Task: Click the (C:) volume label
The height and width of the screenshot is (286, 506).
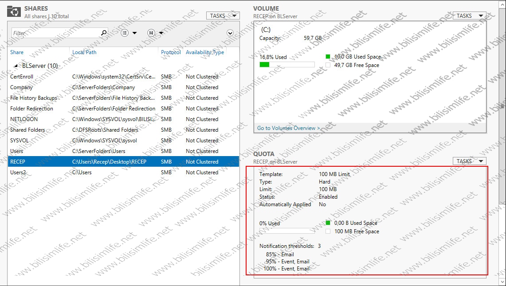Action: pos(266,30)
